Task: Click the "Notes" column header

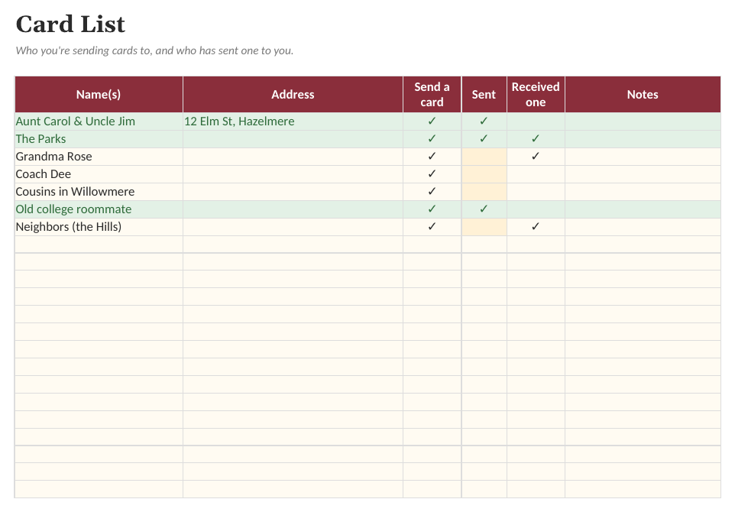Action: click(643, 95)
